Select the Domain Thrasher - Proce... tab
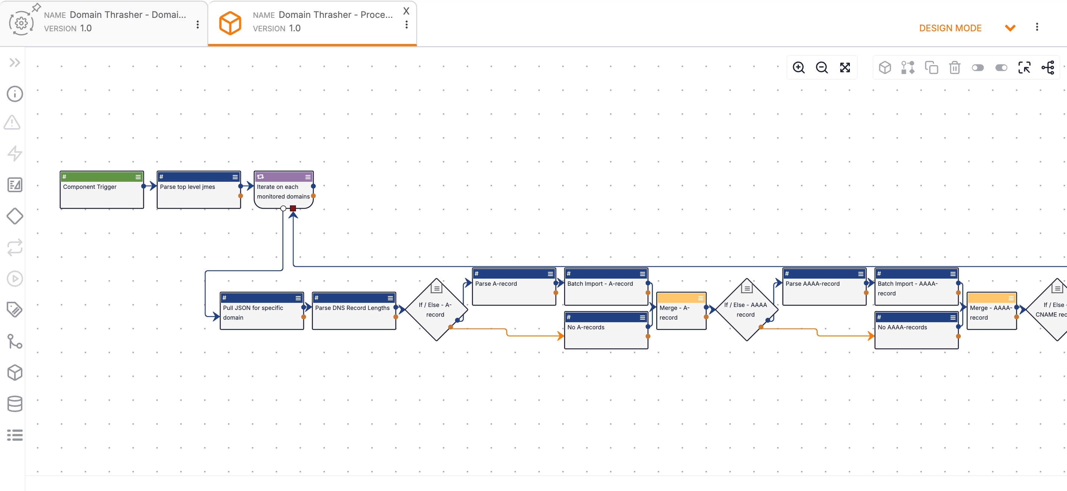 click(x=312, y=23)
